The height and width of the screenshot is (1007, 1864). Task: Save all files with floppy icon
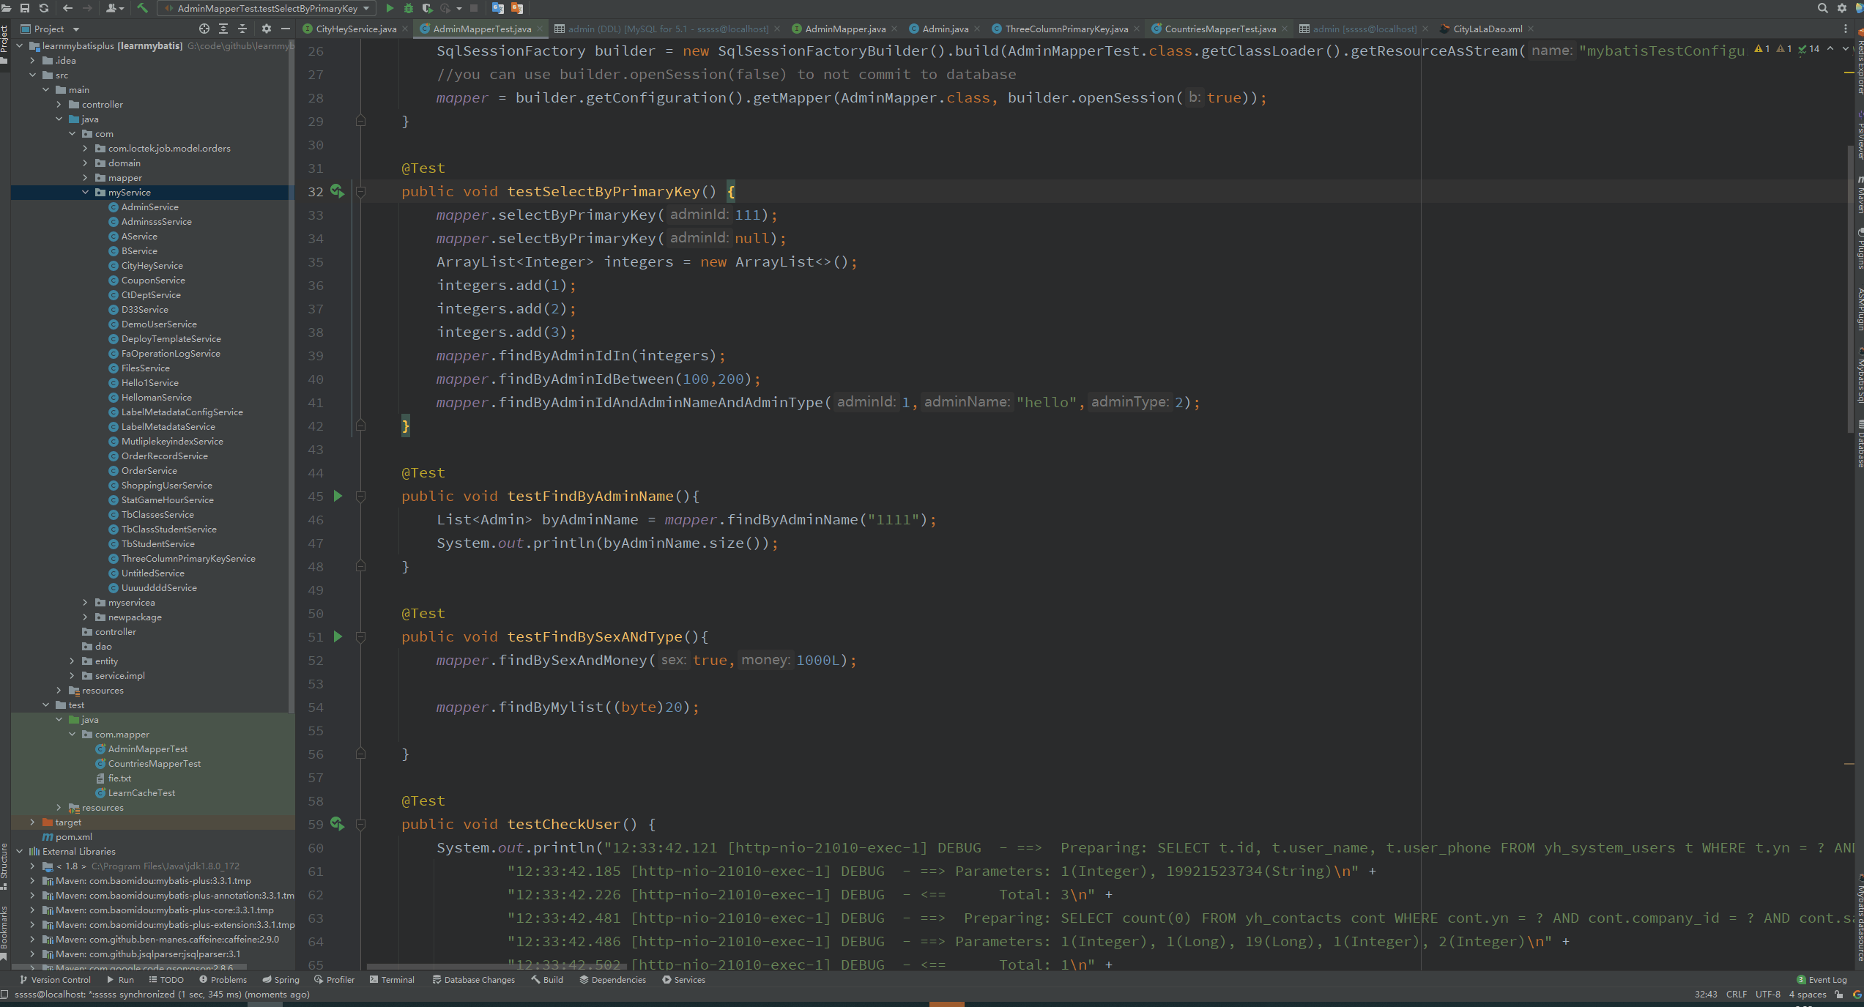[x=26, y=8]
